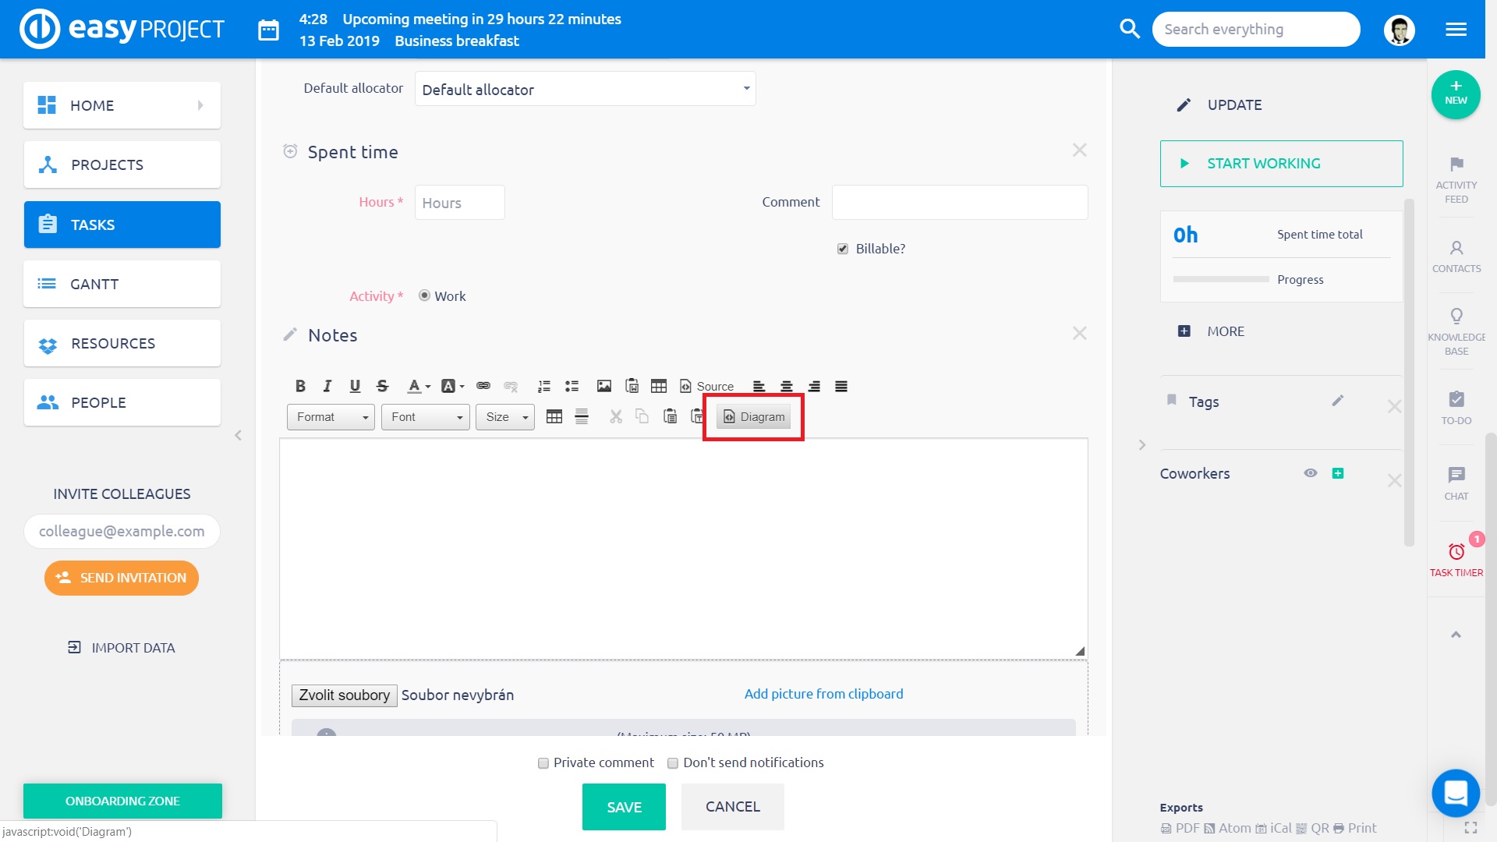Viewport: 1497px width, 842px height.
Task: Check Don't send notifications
Action: (673, 763)
